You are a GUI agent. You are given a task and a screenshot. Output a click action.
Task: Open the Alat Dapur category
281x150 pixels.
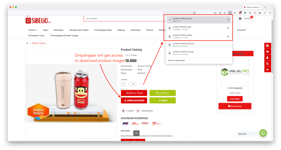pyautogui.click(x=59, y=30)
